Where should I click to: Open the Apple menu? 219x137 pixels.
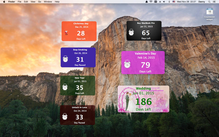pyautogui.click(x=4, y=2)
